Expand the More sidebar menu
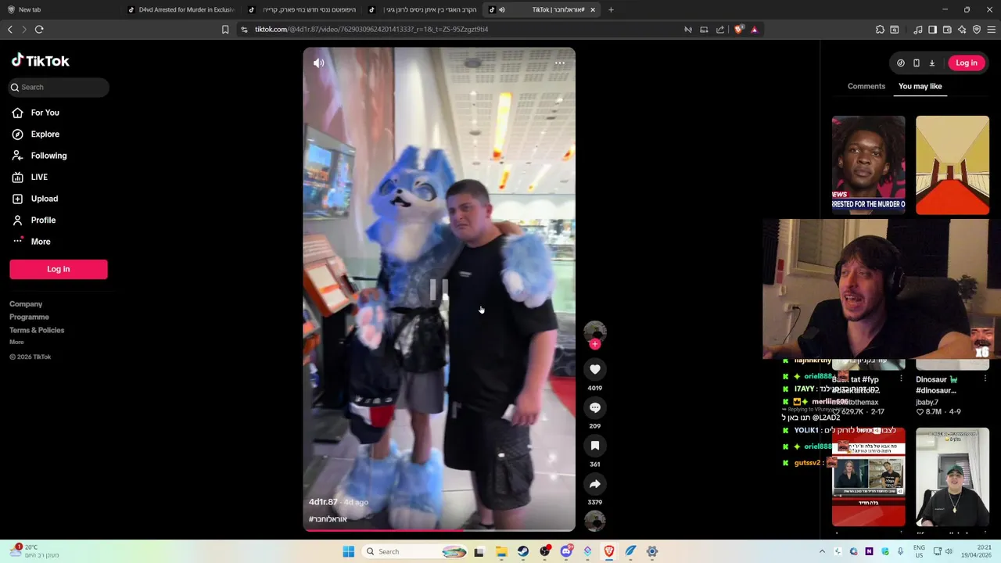 pos(41,242)
